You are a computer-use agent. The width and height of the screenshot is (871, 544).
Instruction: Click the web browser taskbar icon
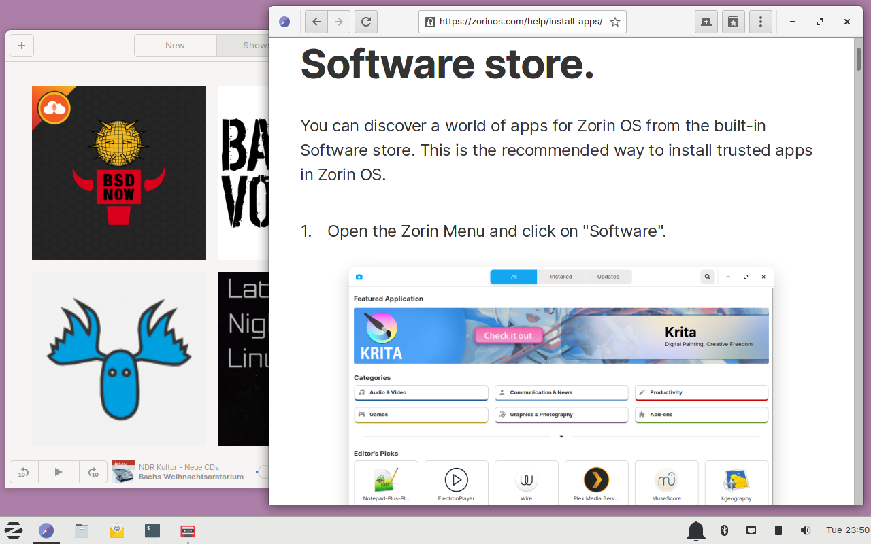coord(46,530)
